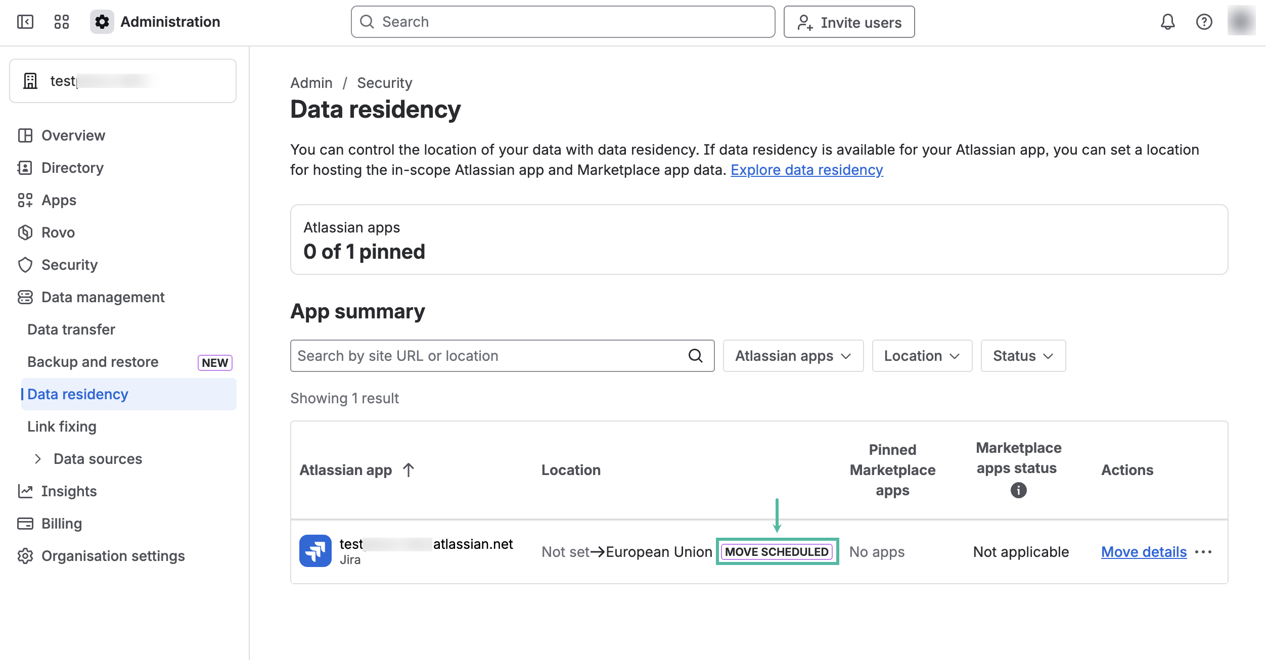Click the Jira app icon
The image size is (1266, 660).
315,551
